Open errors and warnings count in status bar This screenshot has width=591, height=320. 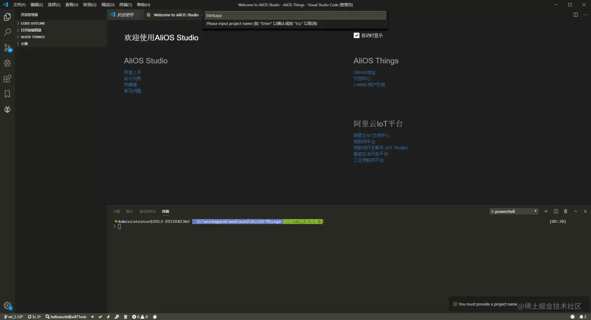[140, 317]
